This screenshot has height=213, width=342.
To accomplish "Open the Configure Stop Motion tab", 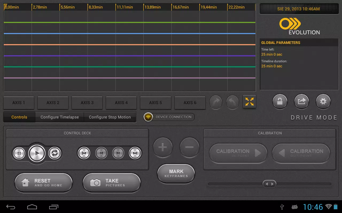I will click(x=110, y=117).
